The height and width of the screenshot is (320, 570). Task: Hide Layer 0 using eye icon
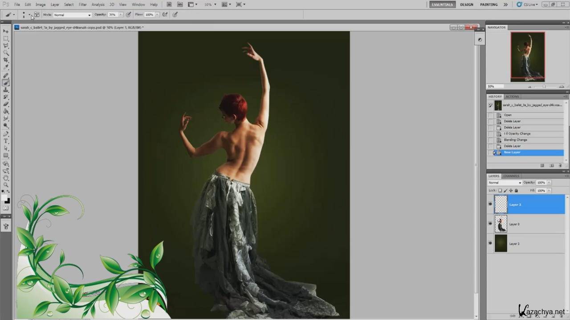pos(490,224)
